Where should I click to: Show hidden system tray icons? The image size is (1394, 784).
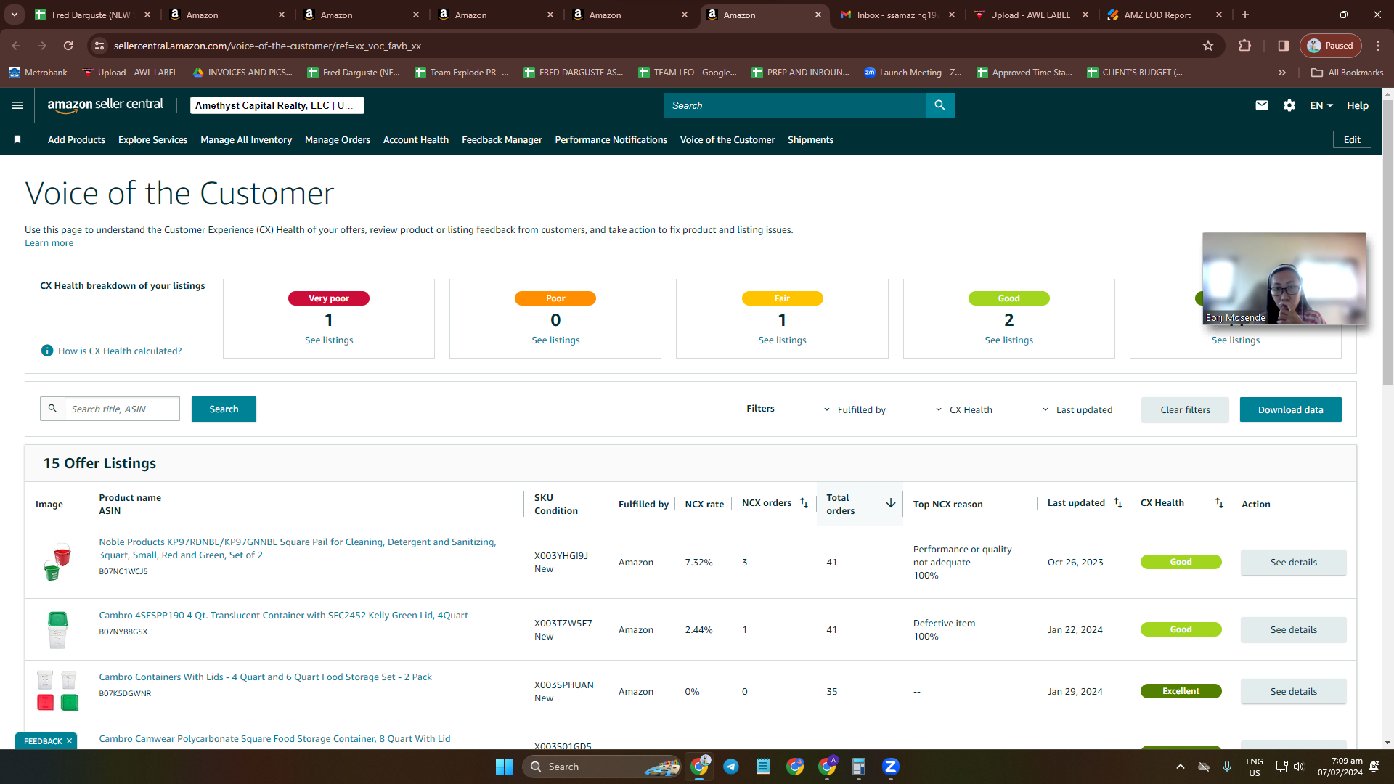(x=1181, y=767)
